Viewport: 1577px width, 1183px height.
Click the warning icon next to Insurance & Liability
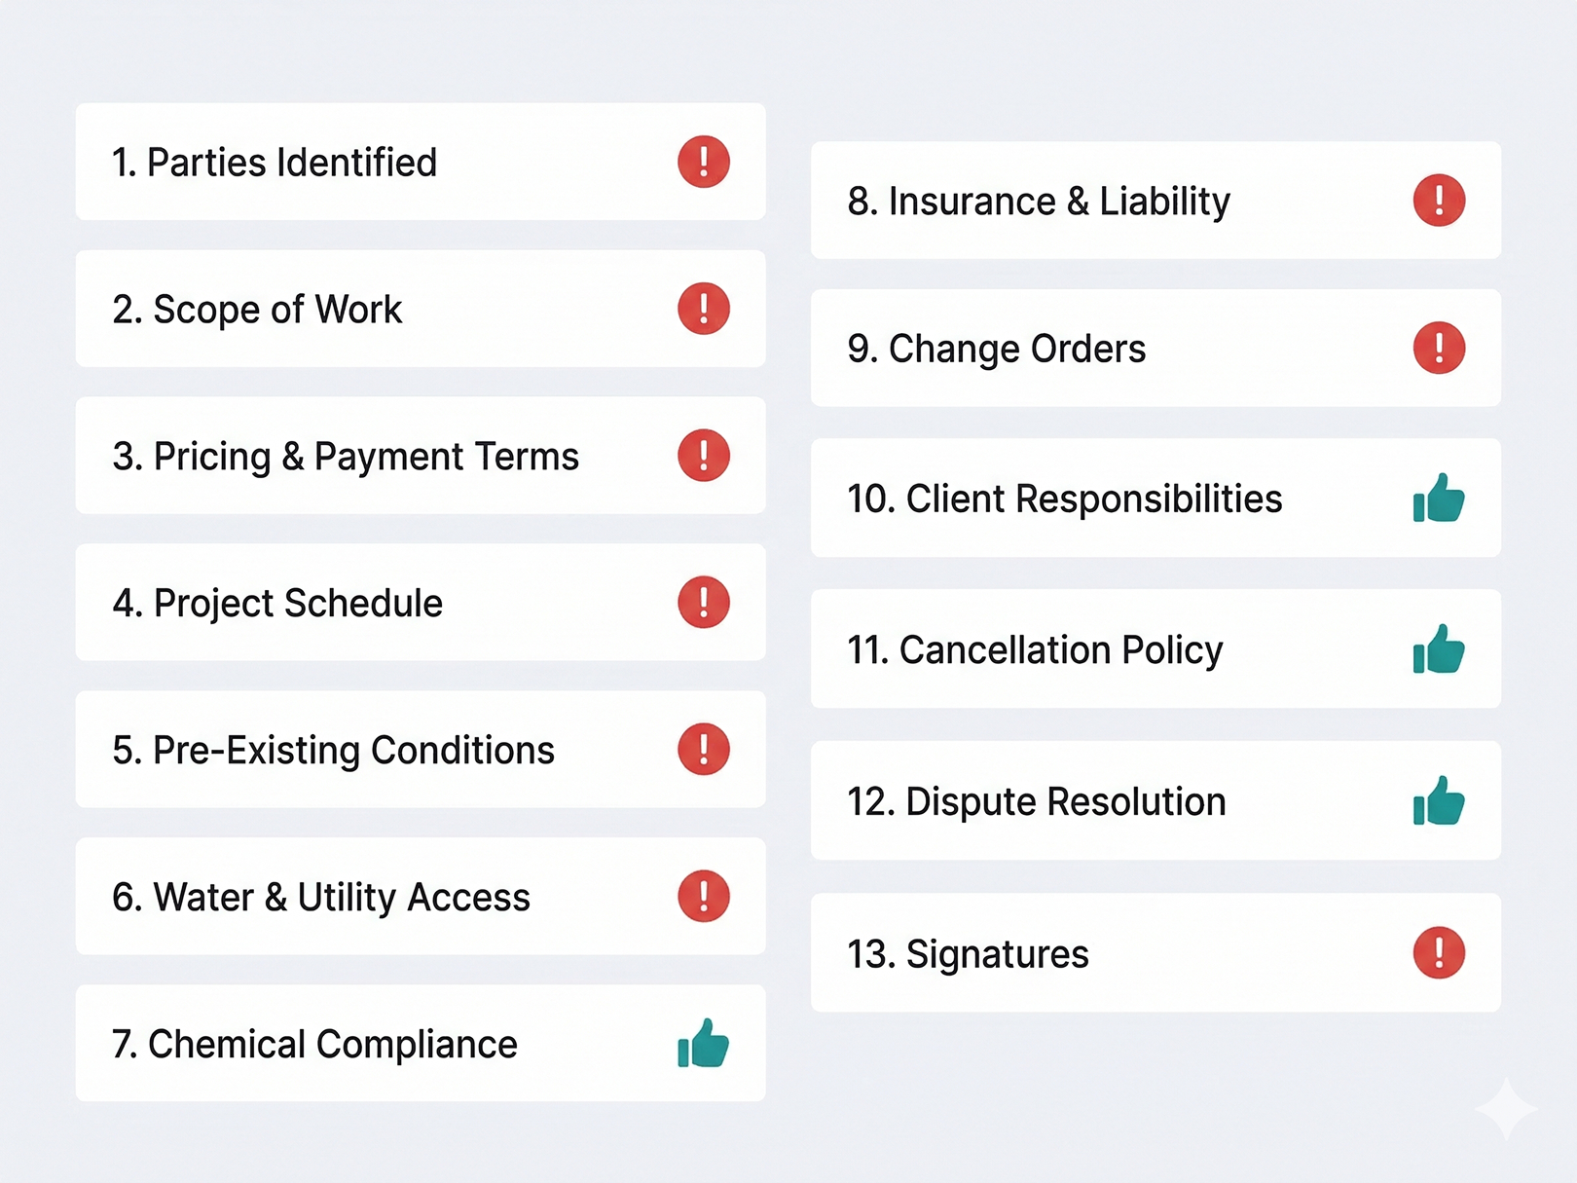(1439, 201)
